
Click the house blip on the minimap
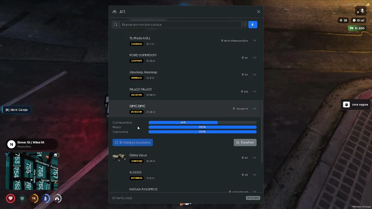click(x=56, y=155)
